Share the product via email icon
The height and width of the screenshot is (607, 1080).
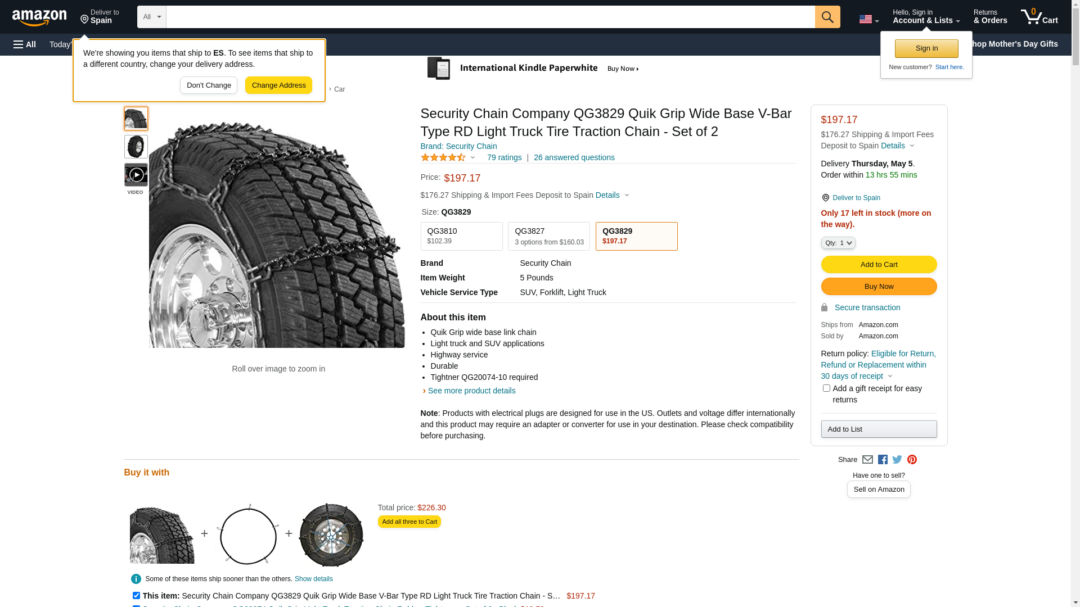(867, 460)
